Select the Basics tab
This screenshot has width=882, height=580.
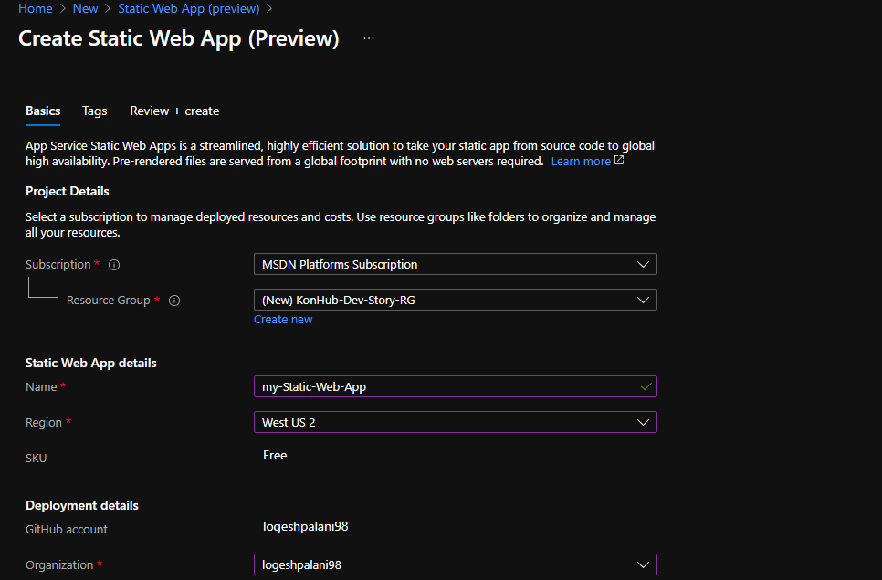[x=42, y=111]
